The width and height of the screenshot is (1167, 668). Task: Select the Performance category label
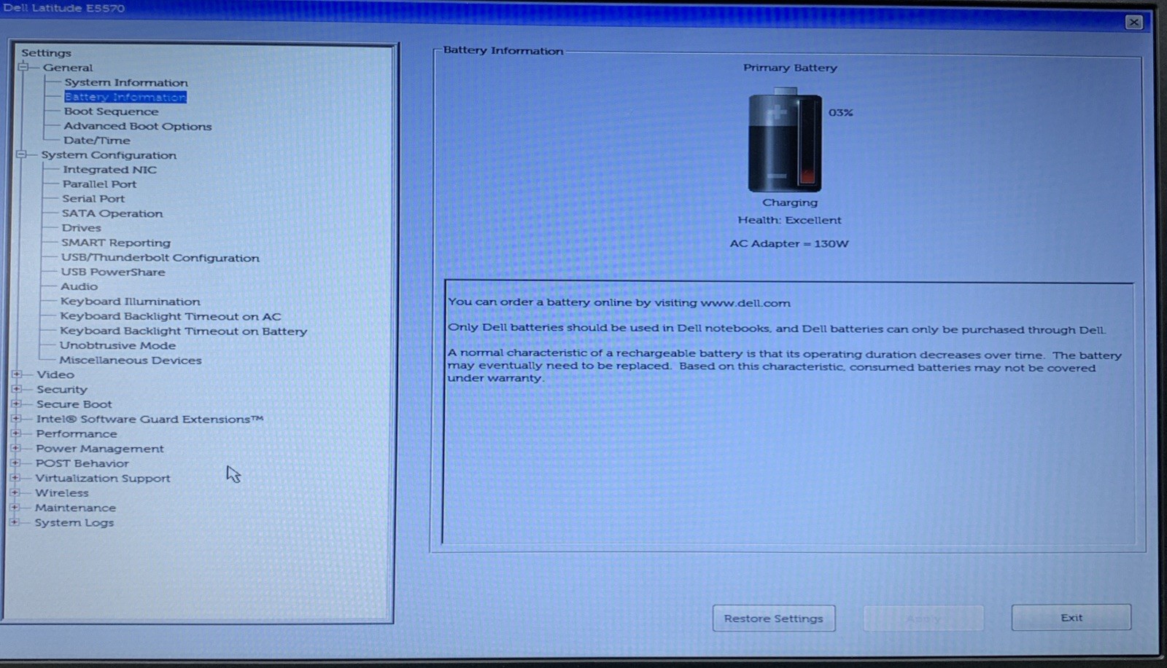(77, 433)
